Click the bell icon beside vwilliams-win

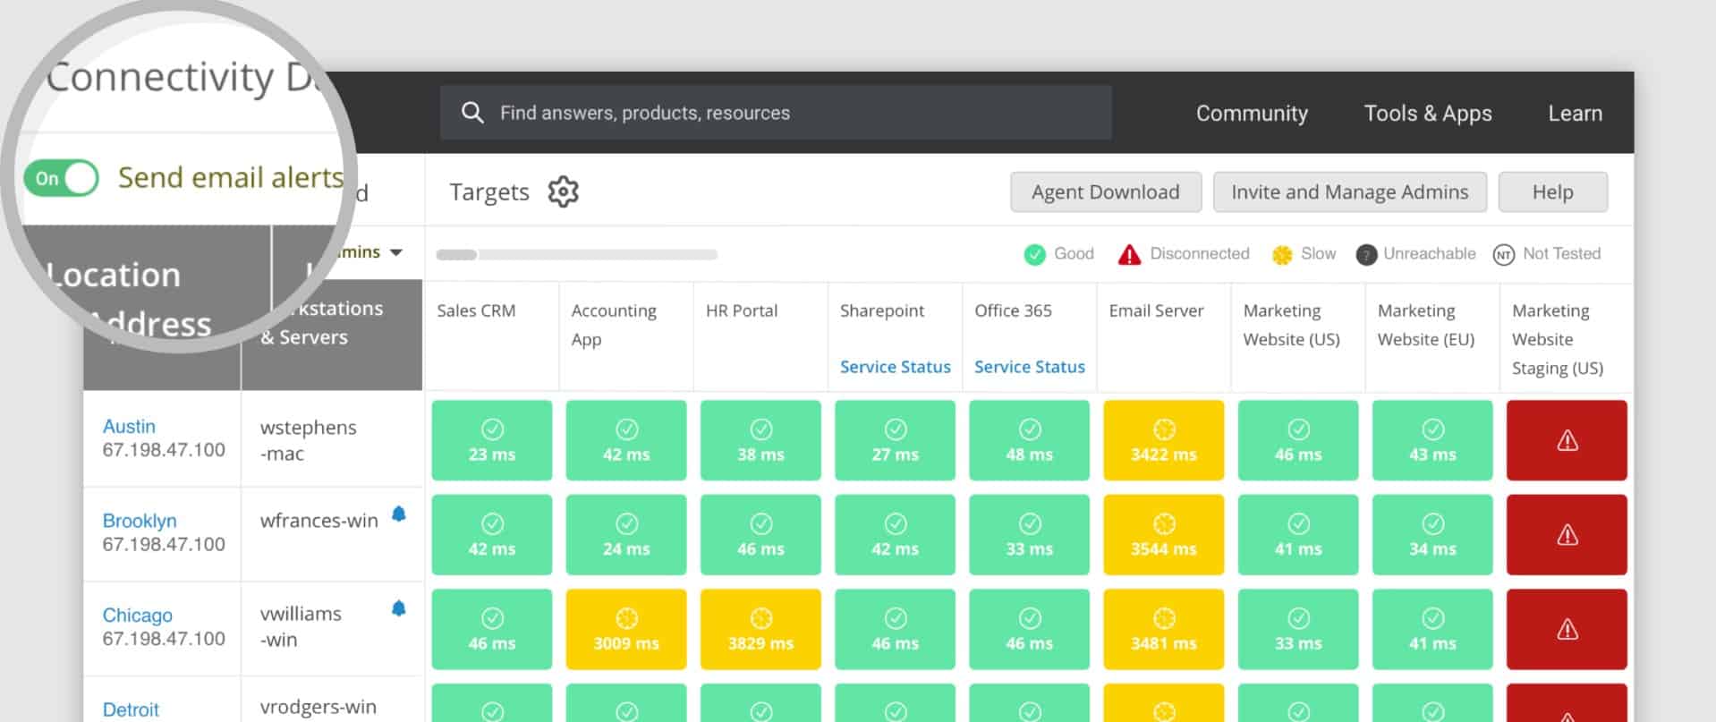(x=399, y=608)
